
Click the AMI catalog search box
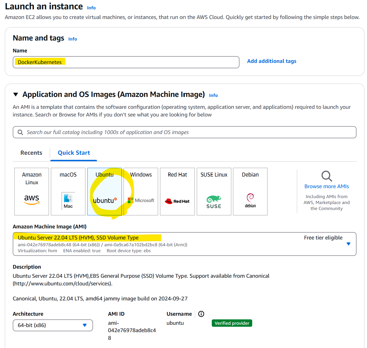tap(185, 132)
